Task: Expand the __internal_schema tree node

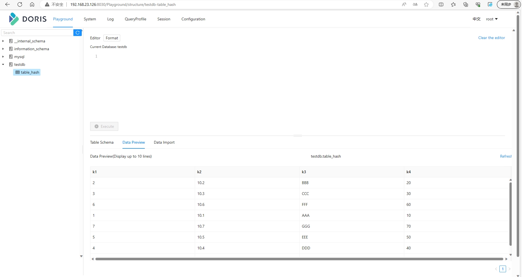Action: point(3,41)
